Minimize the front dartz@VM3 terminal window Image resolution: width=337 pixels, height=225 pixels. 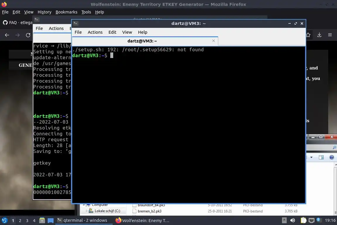(x=290, y=23)
